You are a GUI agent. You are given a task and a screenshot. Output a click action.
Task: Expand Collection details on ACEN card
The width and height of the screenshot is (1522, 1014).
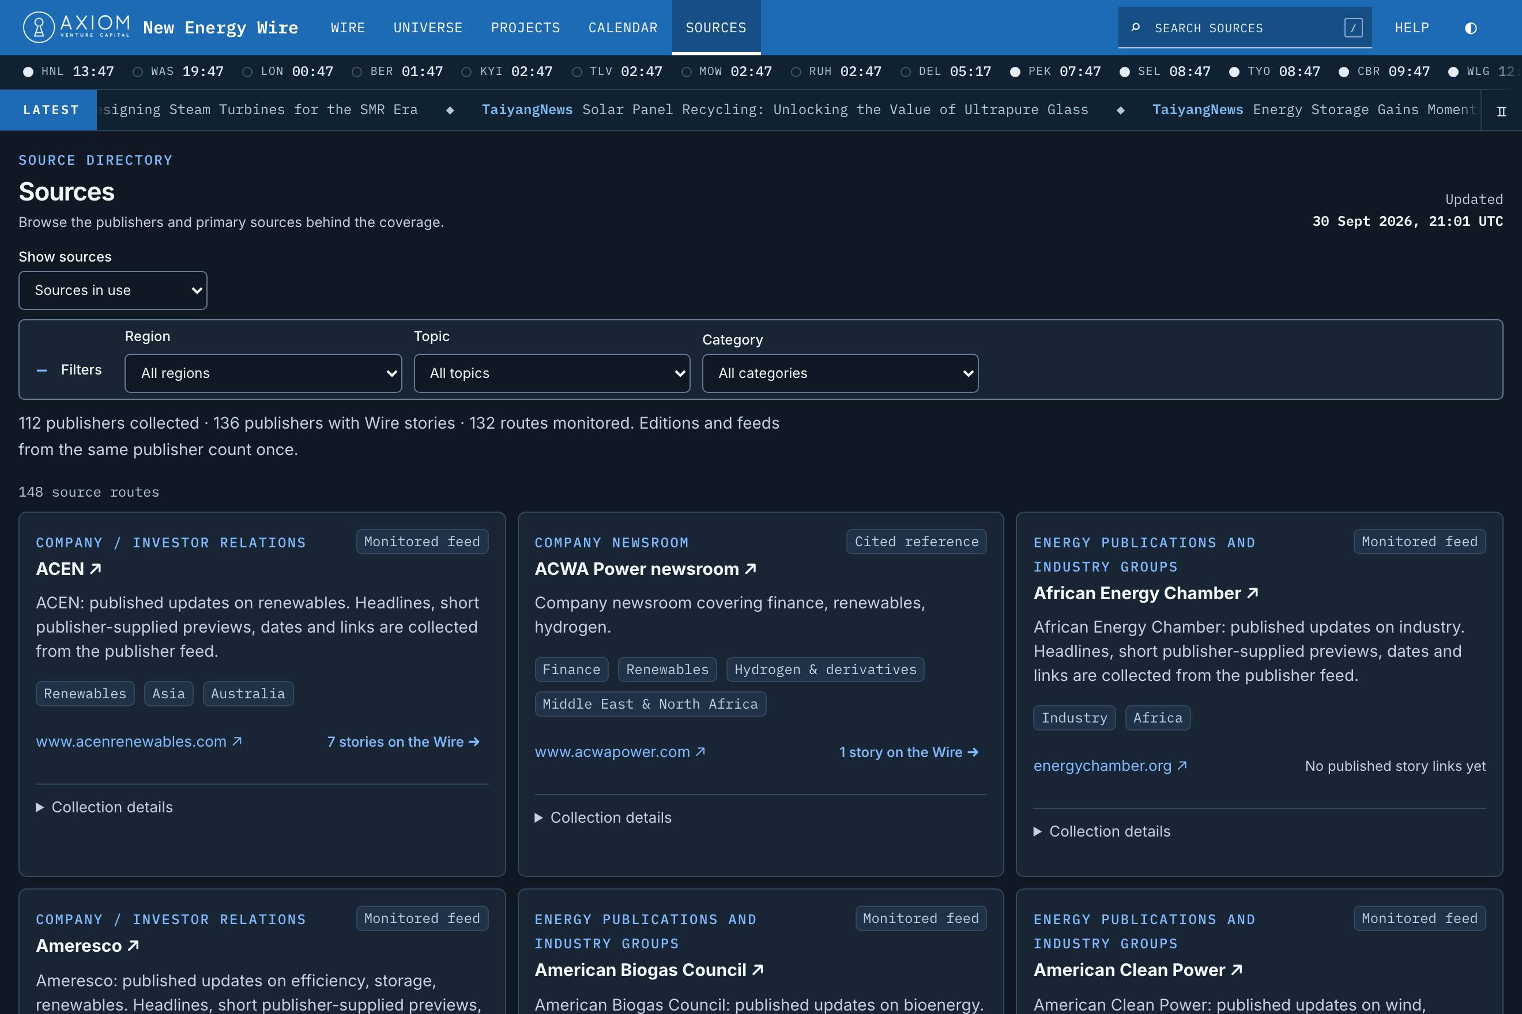(104, 807)
